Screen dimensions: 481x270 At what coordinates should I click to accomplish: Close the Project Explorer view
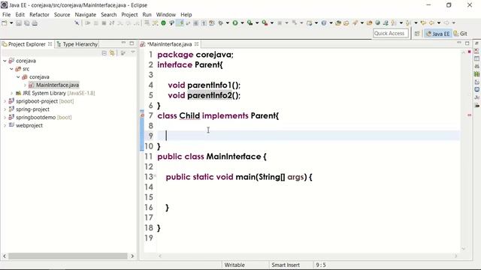click(50, 44)
